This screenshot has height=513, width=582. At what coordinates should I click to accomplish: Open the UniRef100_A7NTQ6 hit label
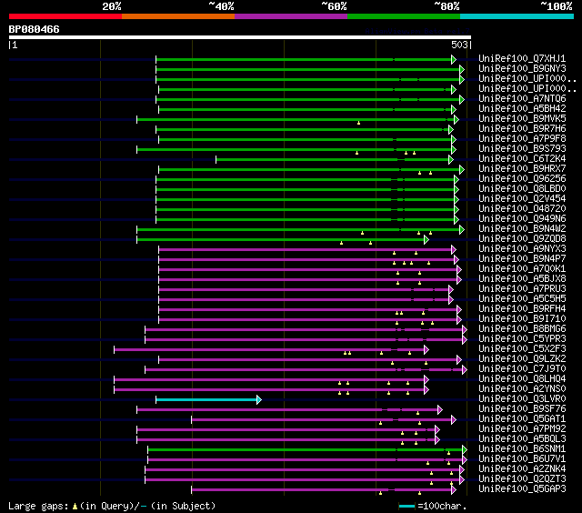[x=522, y=99]
